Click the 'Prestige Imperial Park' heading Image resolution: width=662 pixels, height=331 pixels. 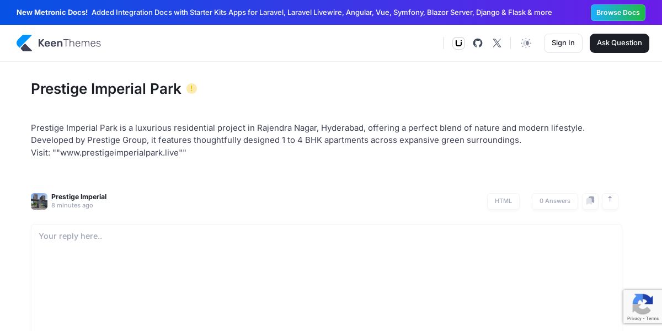(106, 89)
